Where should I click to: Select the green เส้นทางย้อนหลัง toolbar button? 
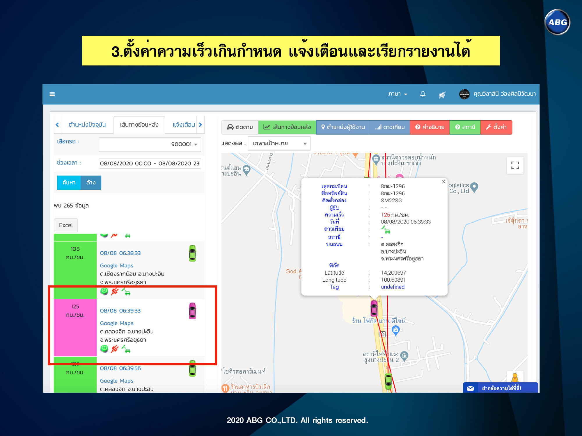tap(287, 127)
